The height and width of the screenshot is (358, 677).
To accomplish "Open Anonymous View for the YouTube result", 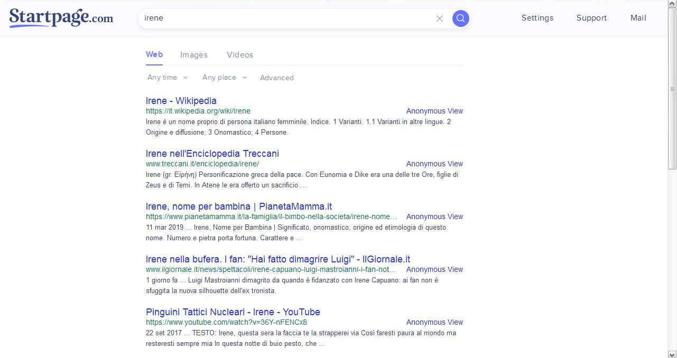I will click(x=434, y=322).
